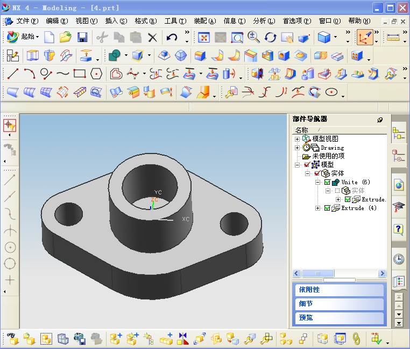Click the Instance feature array icon
The height and width of the screenshot is (349, 410).
click(x=357, y=55)
